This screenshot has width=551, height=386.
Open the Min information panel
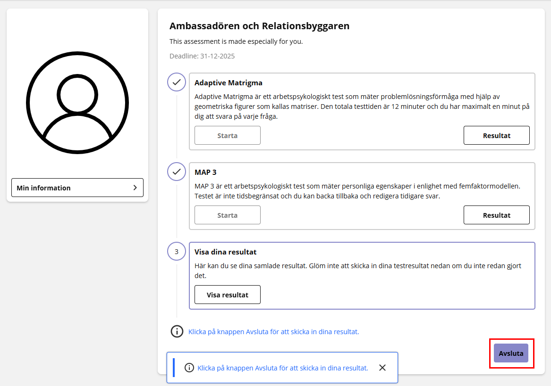click(x=77, y=188)
